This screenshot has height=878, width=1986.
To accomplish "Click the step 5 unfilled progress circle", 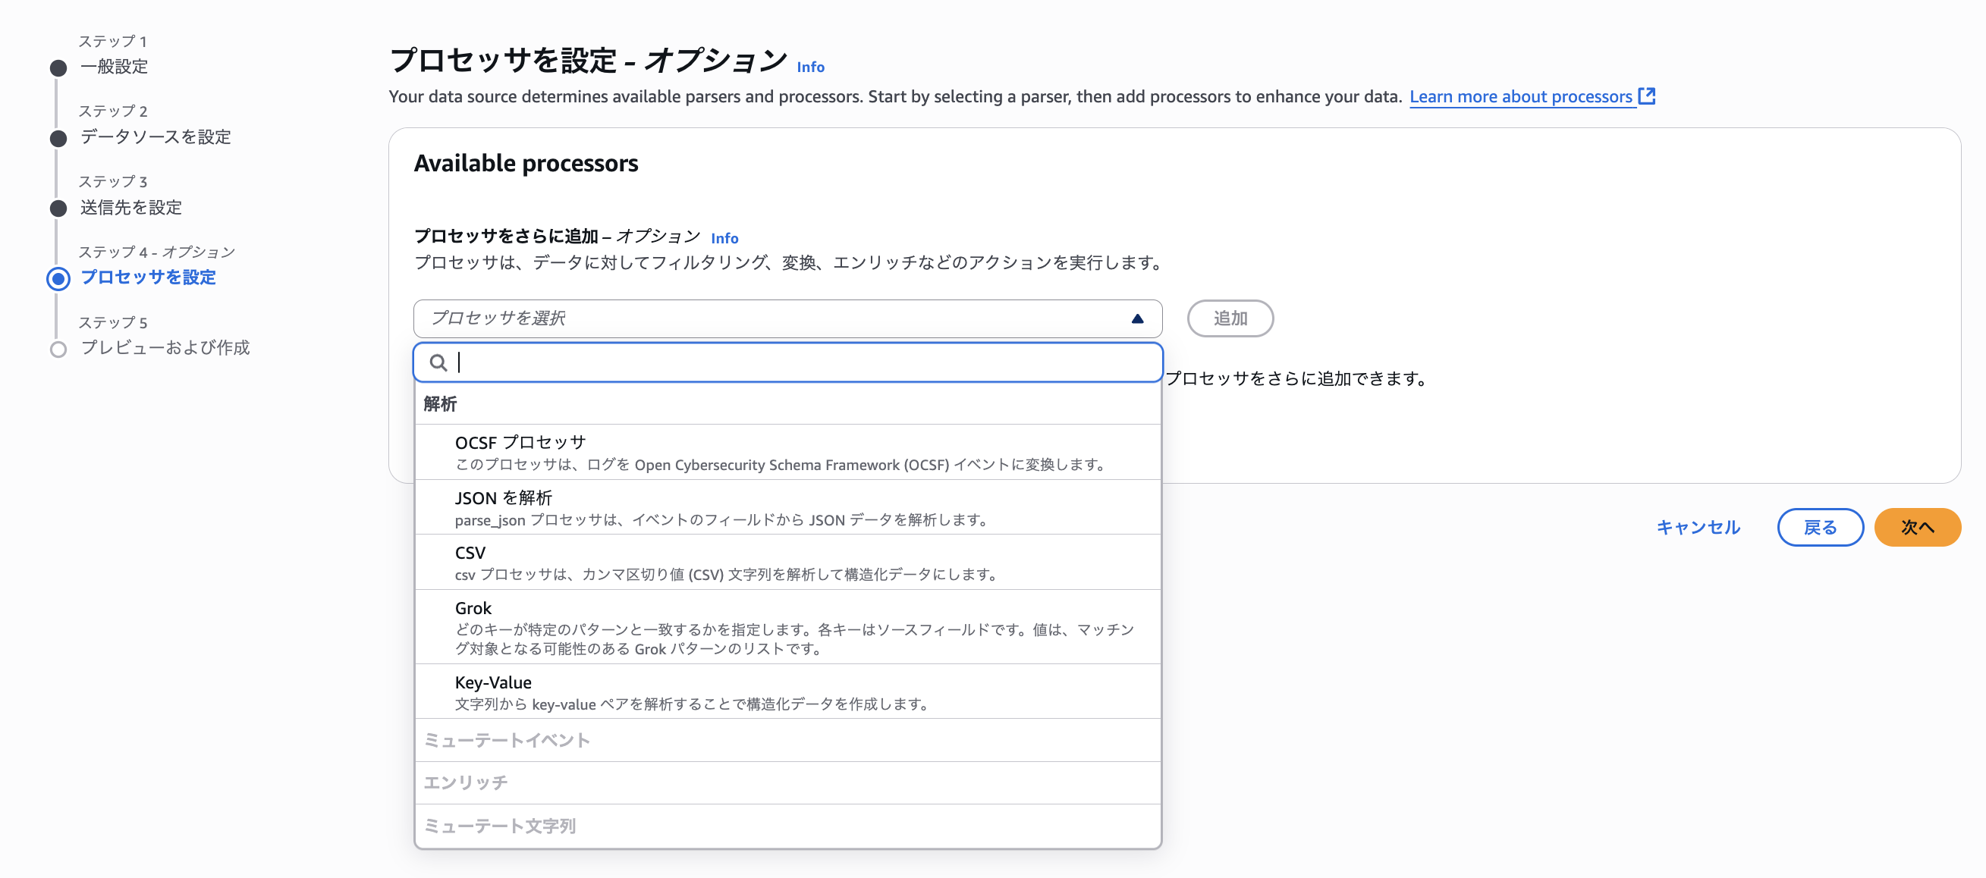I will point(58,349).
